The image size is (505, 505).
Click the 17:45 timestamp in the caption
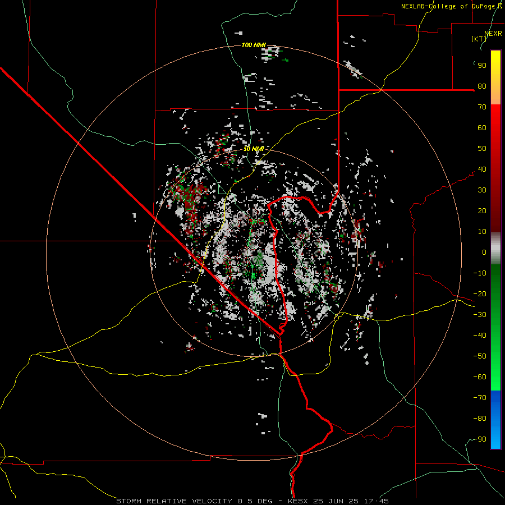[x=376, y=501]
